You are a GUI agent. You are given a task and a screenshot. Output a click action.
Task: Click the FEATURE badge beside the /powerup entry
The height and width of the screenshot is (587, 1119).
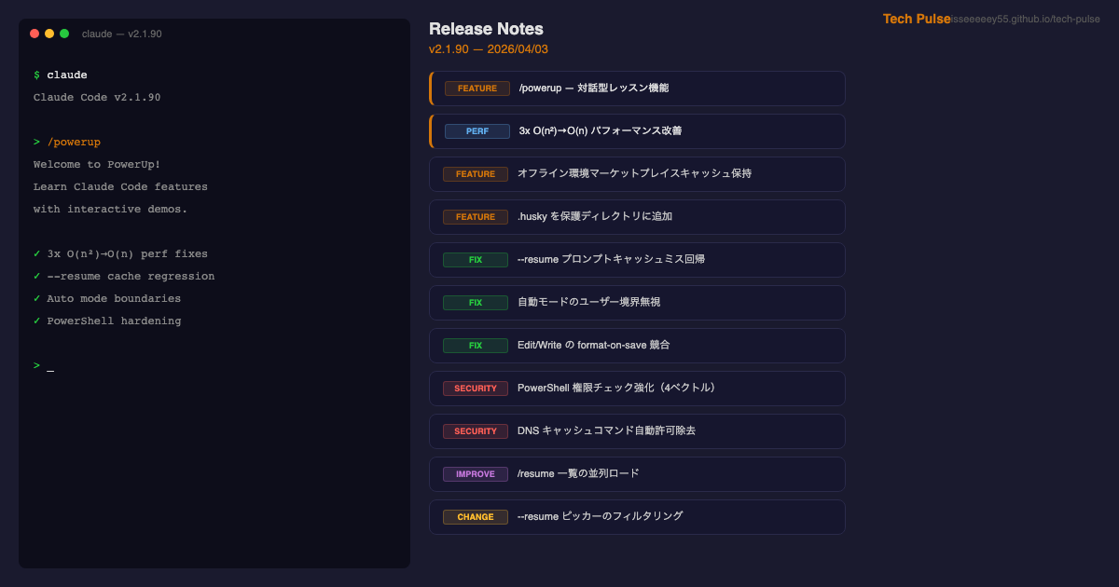click(477, 89)
